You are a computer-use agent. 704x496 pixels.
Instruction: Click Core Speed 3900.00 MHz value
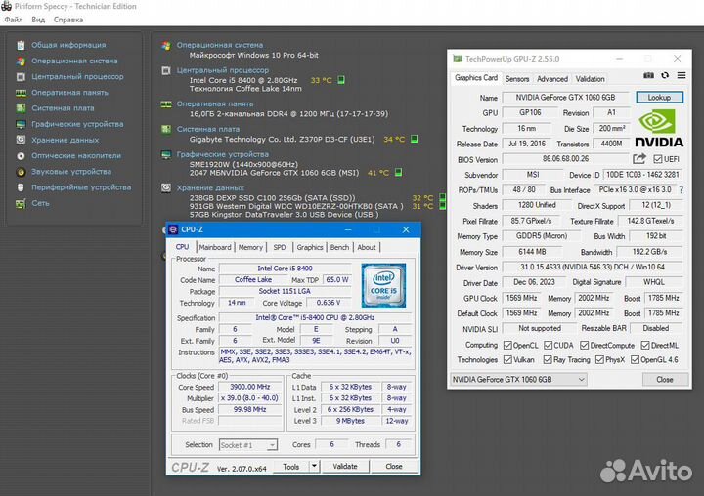(x=249, y=387)
